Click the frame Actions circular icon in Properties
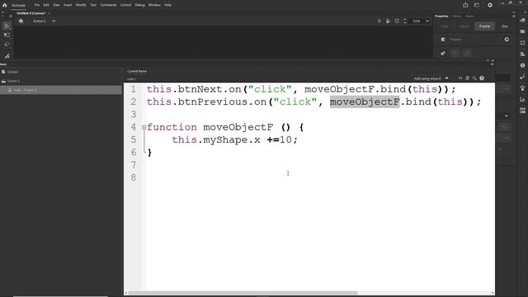 (507, 40)
